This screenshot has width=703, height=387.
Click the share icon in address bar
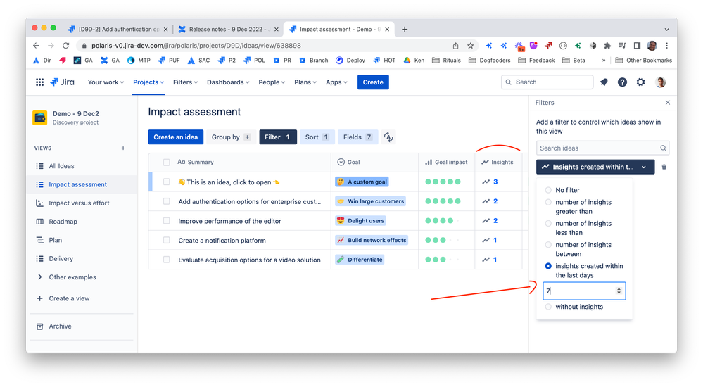coord(455,45)
